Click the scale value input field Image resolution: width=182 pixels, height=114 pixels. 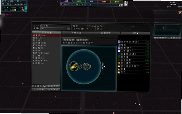(54, 28)
